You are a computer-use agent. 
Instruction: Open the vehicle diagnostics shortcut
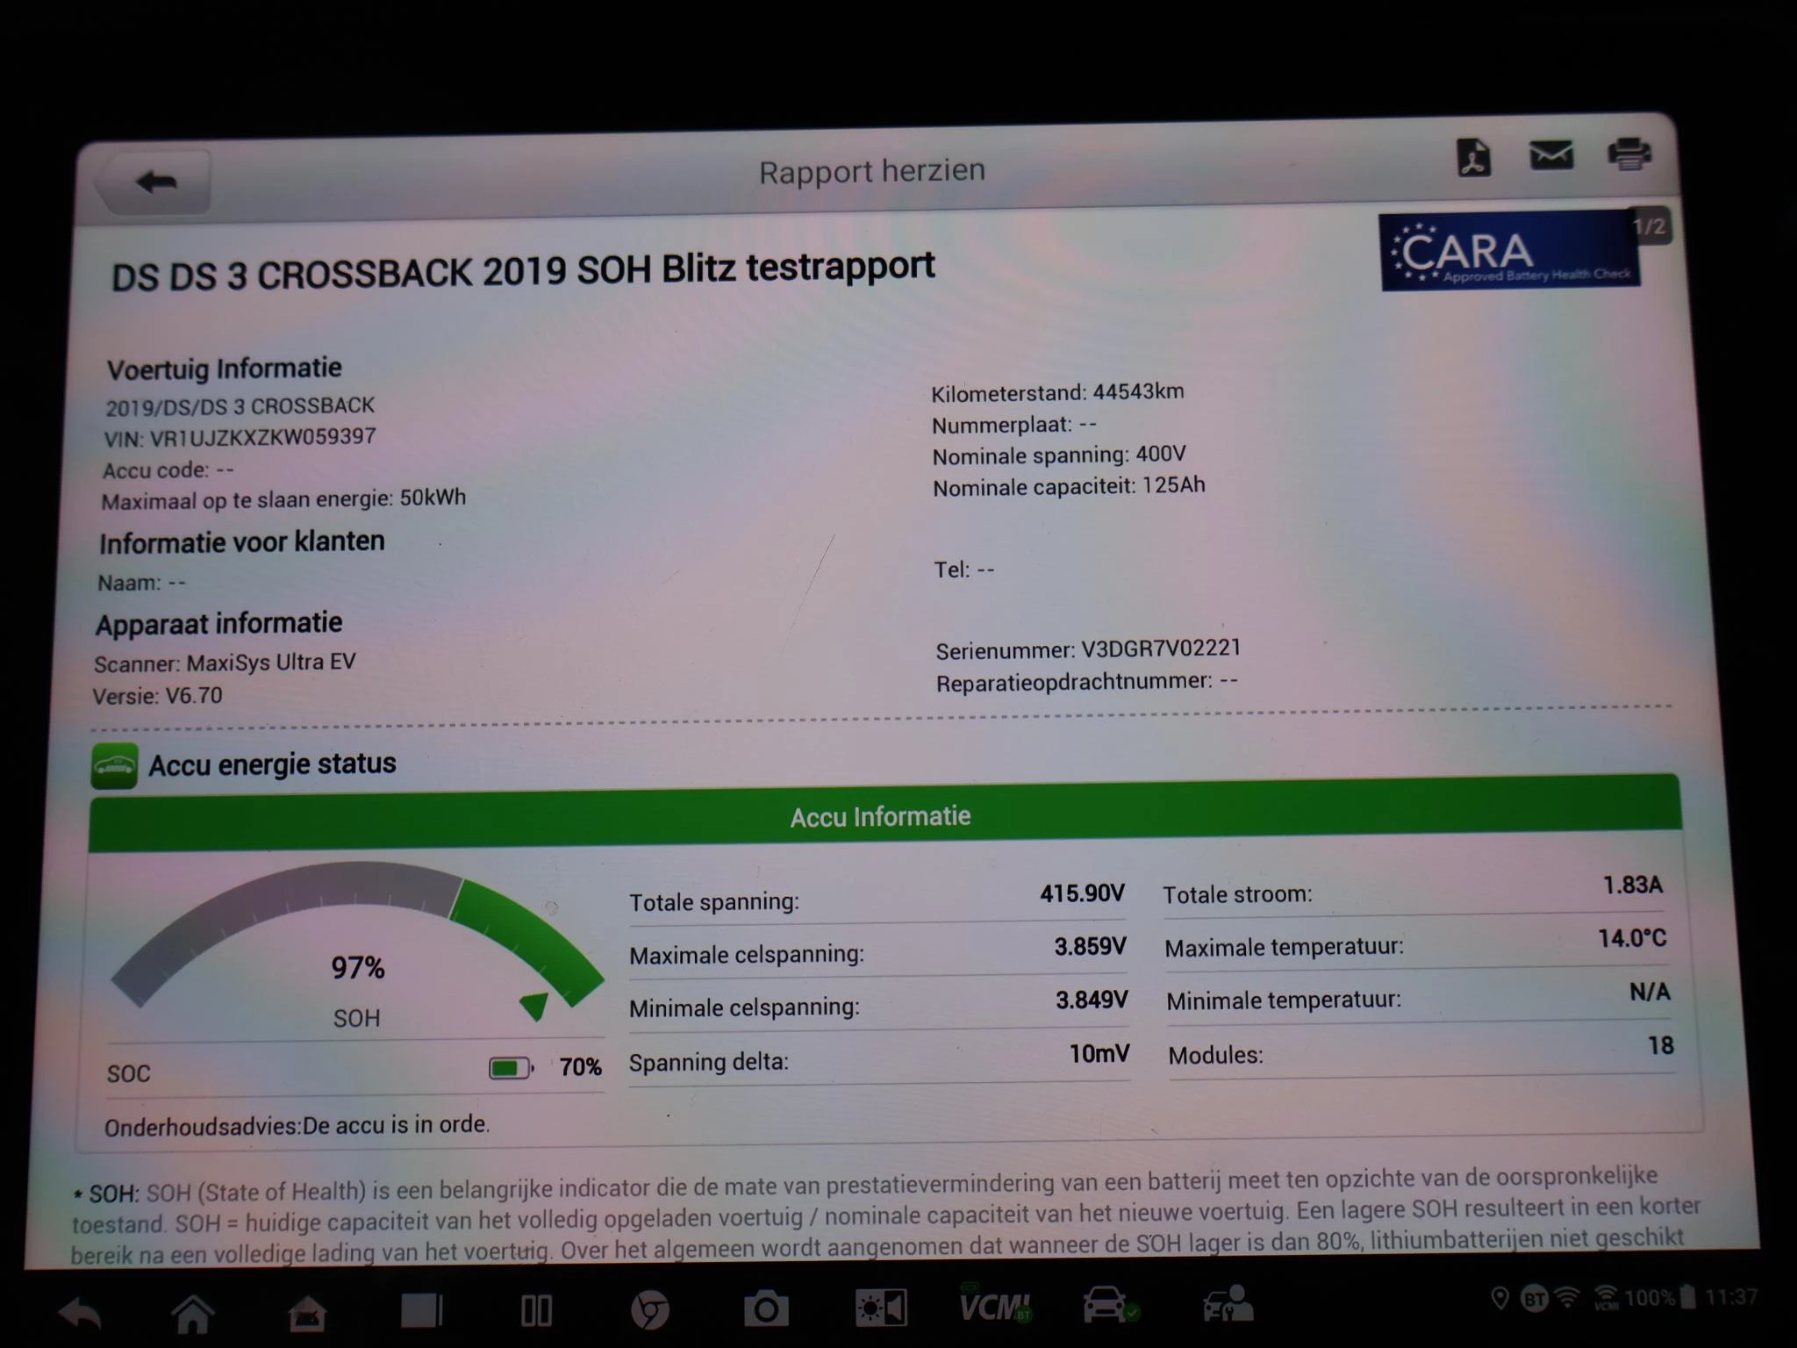point(1108,1306)
